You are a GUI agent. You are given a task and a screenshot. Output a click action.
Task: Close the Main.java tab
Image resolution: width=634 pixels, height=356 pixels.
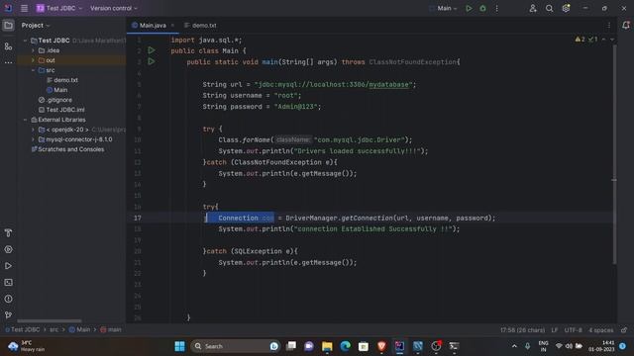point(172,25)
